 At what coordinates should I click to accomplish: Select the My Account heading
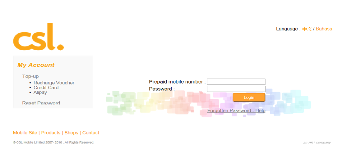click(36, 65)
